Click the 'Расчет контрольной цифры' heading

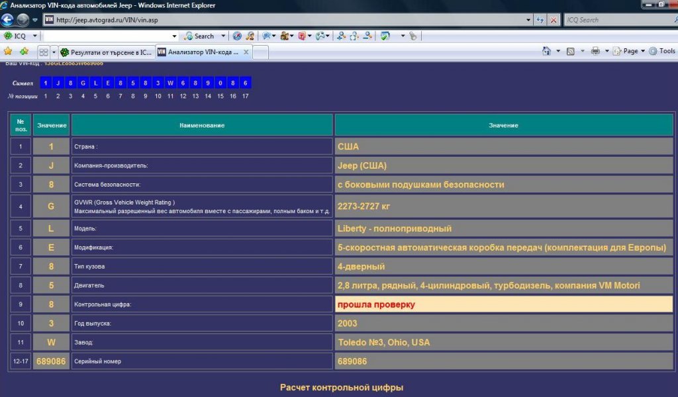[x=342, y=388]
